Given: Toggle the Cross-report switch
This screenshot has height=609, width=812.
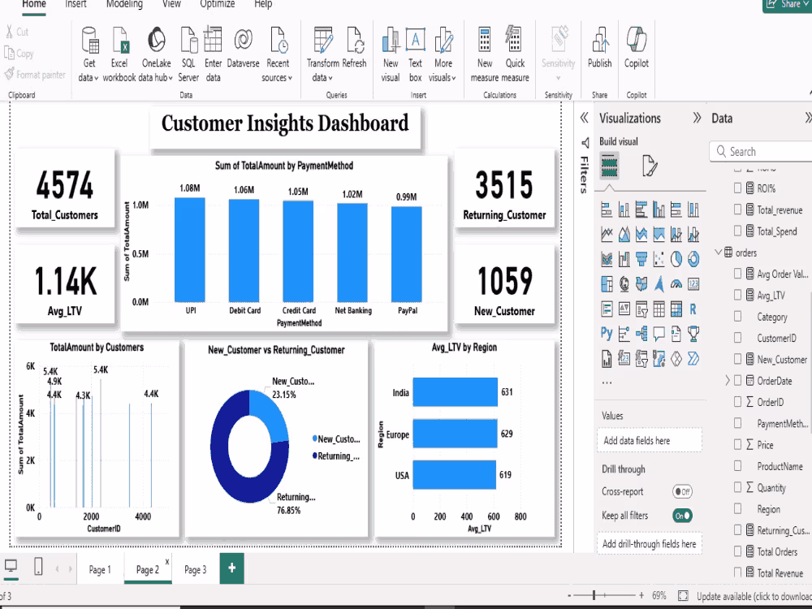Looking at the screenshot, I should coord(682,491).
